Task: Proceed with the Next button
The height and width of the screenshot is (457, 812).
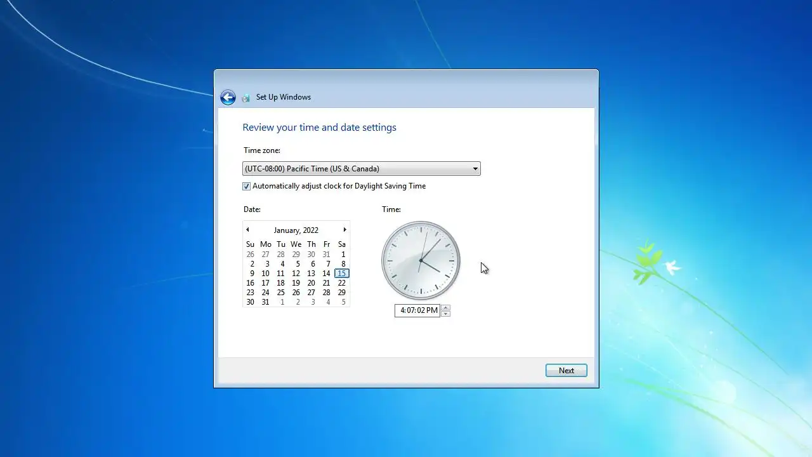Action: coord(566,371)
